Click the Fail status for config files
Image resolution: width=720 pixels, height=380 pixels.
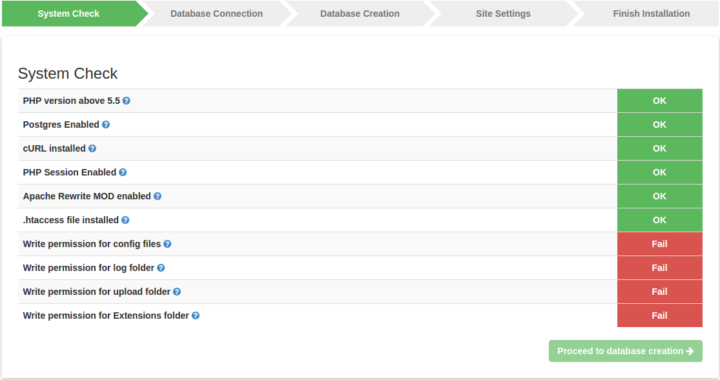[x=659, y=244]
